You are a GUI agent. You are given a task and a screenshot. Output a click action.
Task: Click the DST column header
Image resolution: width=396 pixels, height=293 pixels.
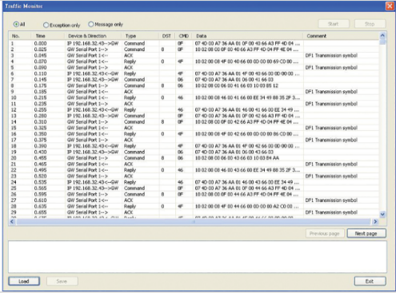click(166, 36)
